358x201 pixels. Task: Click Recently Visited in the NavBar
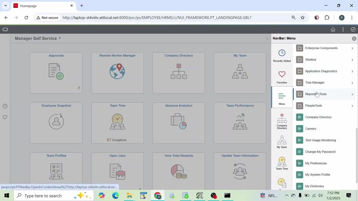[282, 56]
